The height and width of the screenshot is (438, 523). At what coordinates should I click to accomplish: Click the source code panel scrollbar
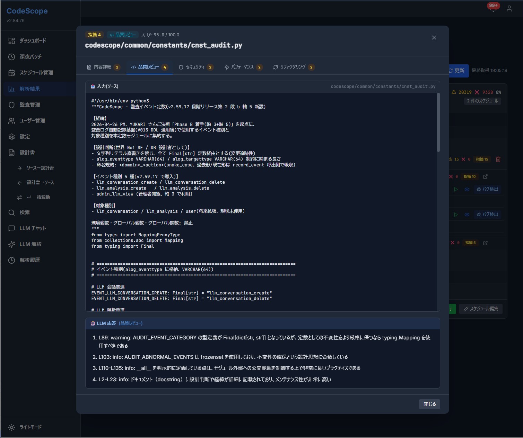click(438, 122)
